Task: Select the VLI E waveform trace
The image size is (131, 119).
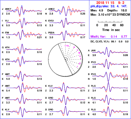Action: [24, 23]
